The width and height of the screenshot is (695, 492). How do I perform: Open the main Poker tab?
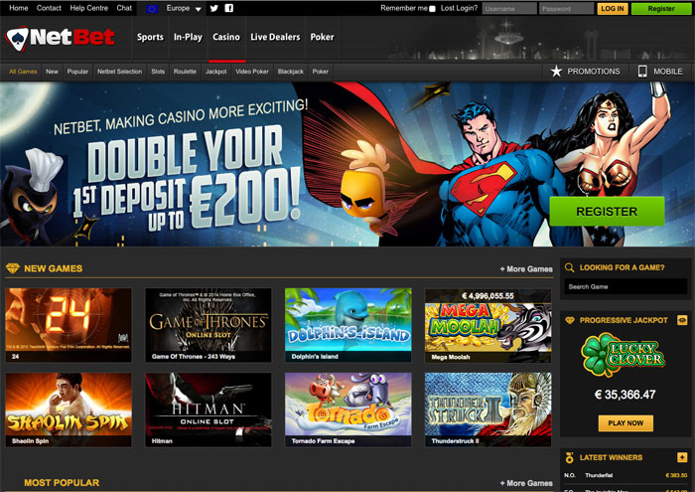(x=322, y=37)
